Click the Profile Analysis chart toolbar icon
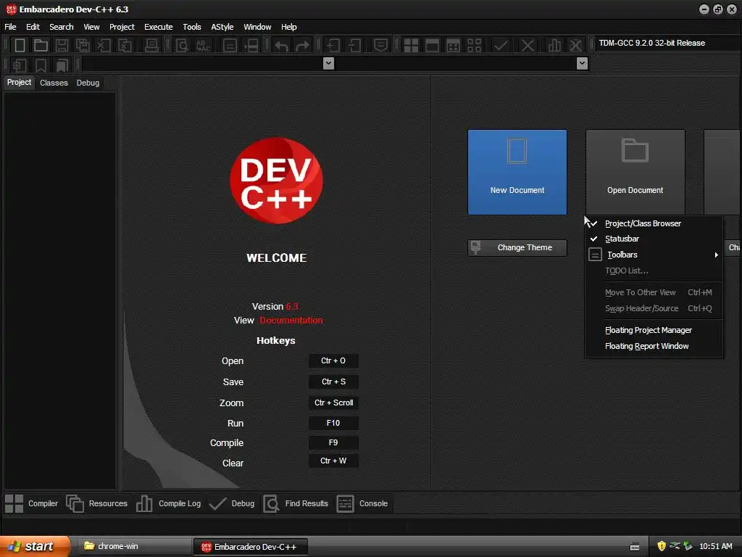This screenshot has width=742, height=557. [554, 46]
